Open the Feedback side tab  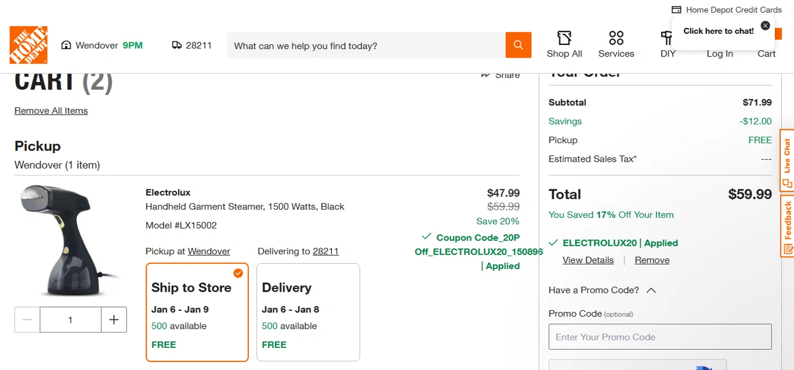pos(787,226)
